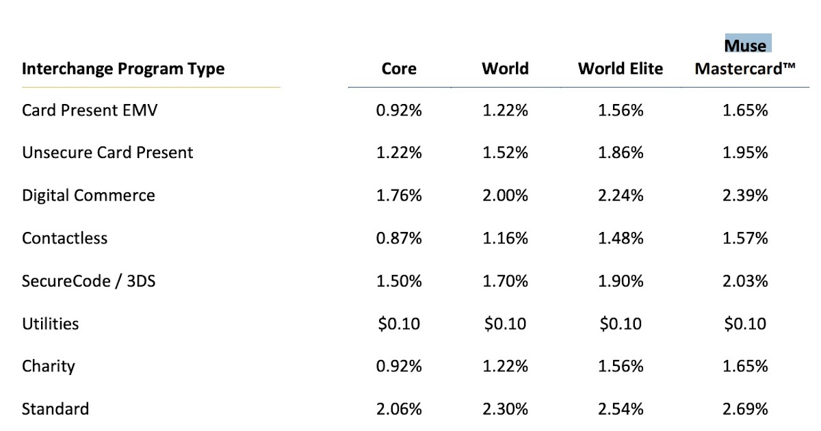821x431 pixels.
Task: Click the Unsecure Card Present row label
Action: pos(107,153)
